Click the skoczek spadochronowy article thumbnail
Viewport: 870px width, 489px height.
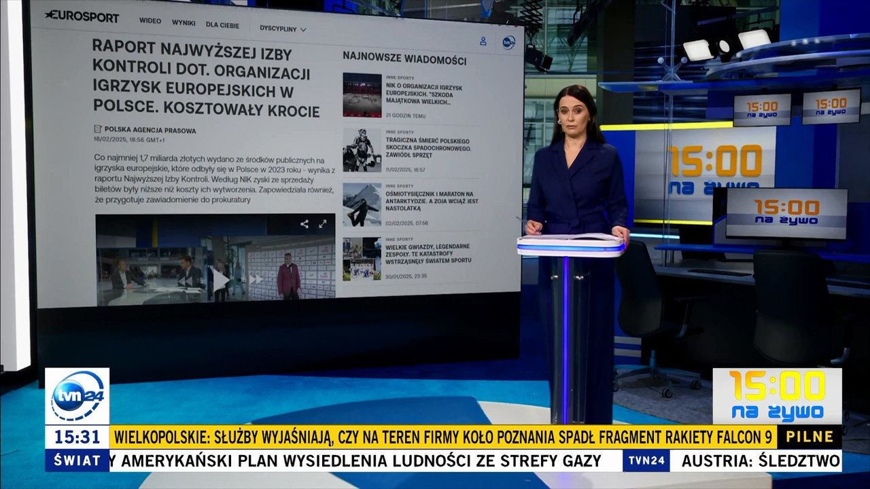coord(362,149)
